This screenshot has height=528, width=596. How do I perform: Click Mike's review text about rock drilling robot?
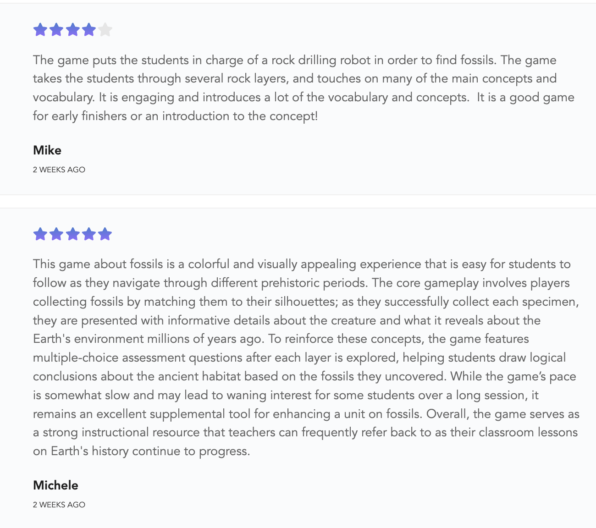304,88
